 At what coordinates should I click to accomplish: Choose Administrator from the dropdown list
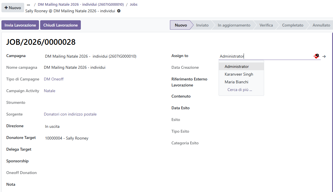241,67
